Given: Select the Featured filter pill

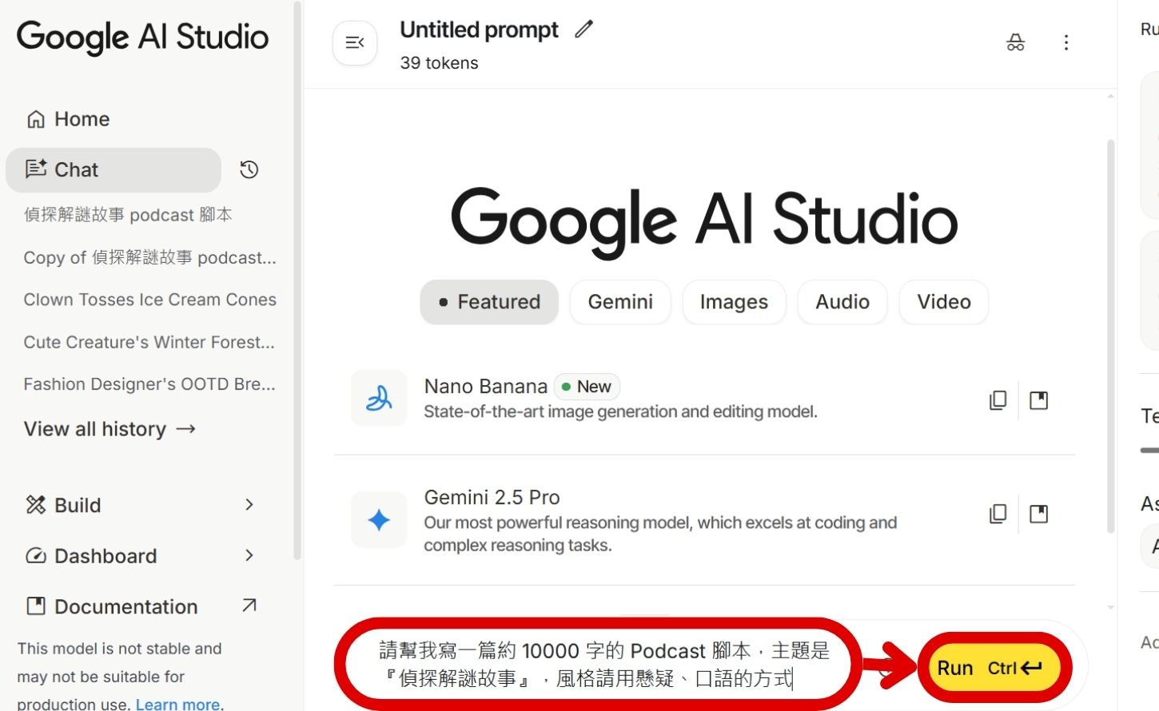Looking at the screenshot, I should point(488,302).
